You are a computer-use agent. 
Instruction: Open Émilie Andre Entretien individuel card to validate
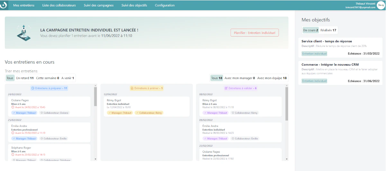(240, 132)
